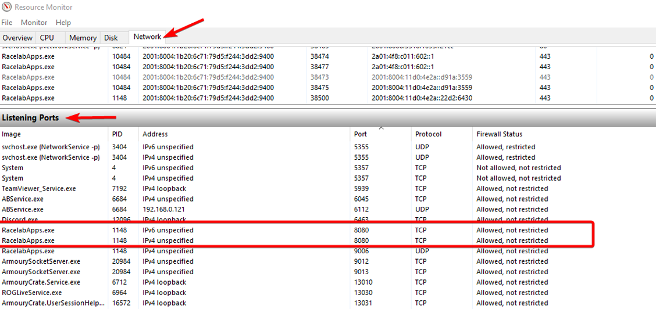This screenshot has width=656, height=309.
Task: Sort by the Address column header
Action: click(x=155, y=134)
